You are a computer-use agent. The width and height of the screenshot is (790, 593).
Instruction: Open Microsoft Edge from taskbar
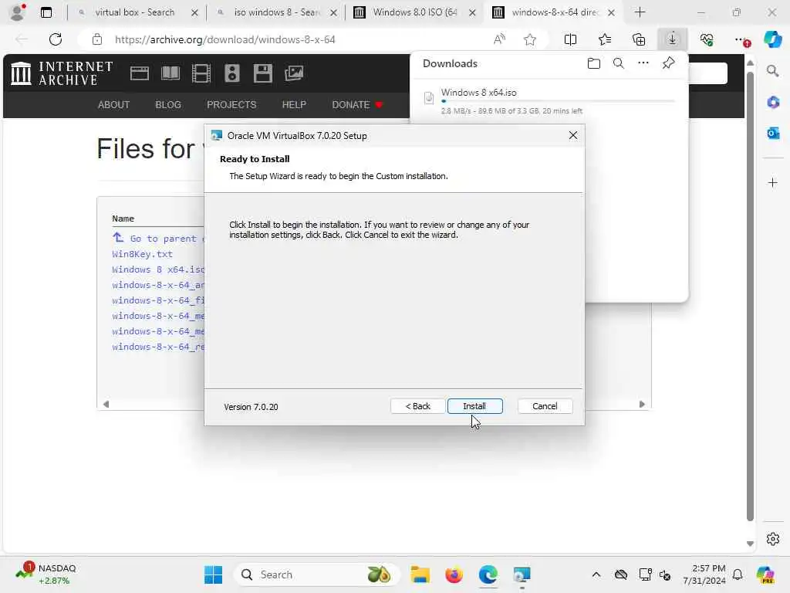coord(488,574)
